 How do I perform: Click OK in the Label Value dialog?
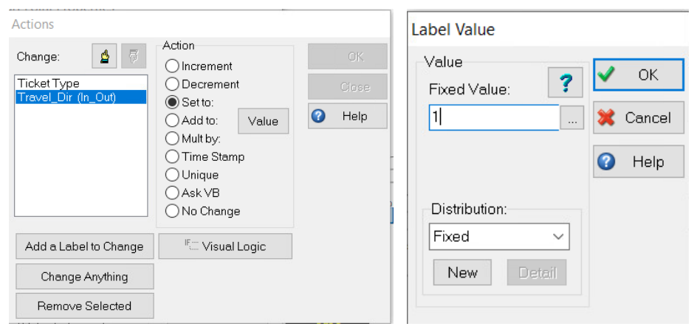[639, 75]
